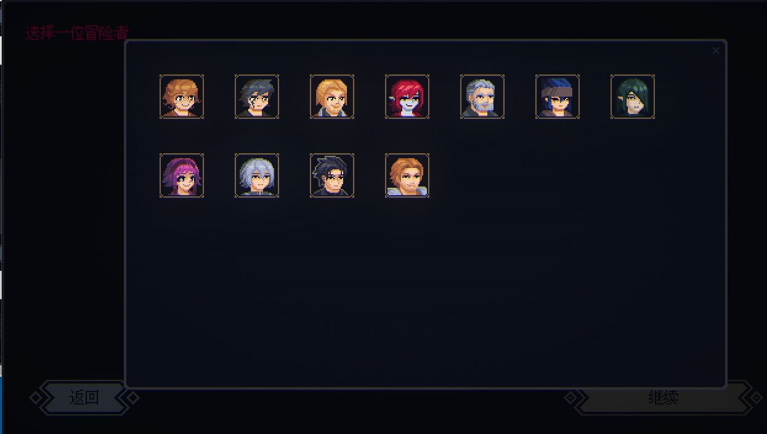The image size is (767, 434).
Task: Select the purple-haired girl with hairband
Action: [x=182, y=175]
